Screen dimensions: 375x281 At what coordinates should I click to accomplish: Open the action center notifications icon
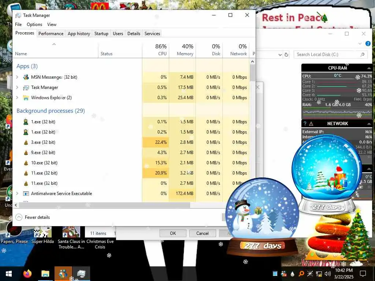tap(363, 274)
